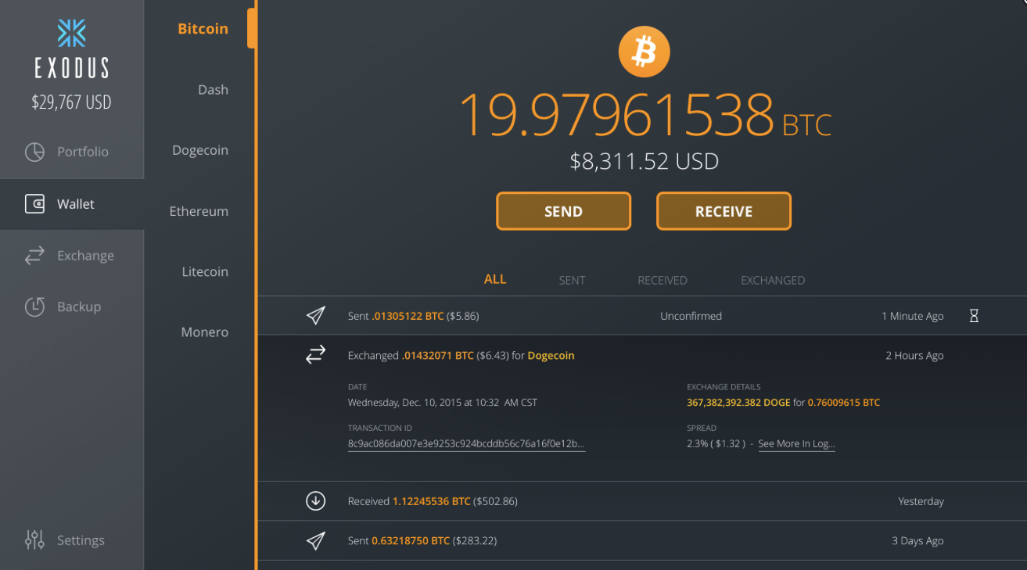Click the Backup clock icon
This screenshot has width=1027, height=570.
point(34,307)
